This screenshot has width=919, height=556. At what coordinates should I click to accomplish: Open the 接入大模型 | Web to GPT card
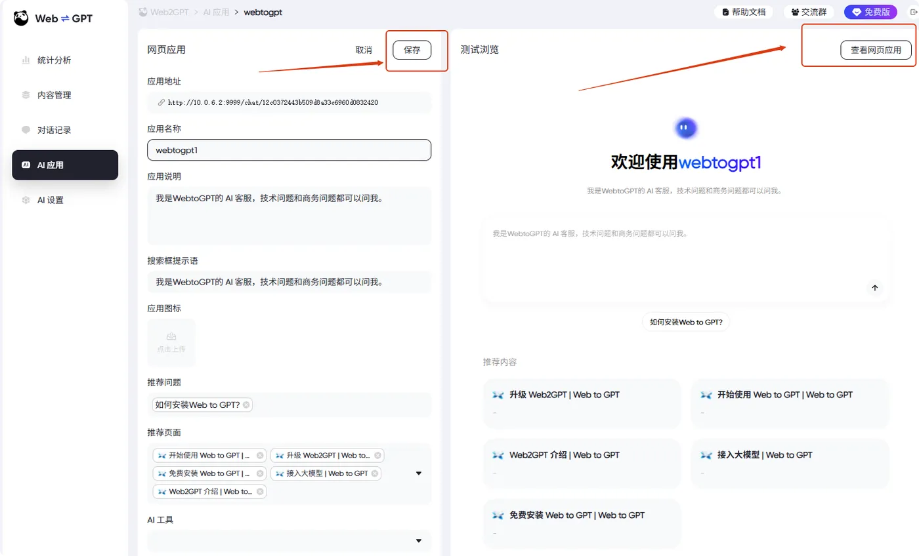point(790,464)
